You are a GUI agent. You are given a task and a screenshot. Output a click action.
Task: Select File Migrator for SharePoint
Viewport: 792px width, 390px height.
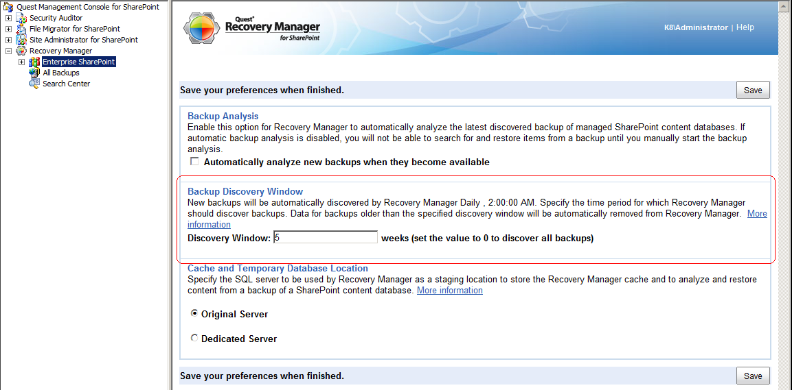click(75, 29)
